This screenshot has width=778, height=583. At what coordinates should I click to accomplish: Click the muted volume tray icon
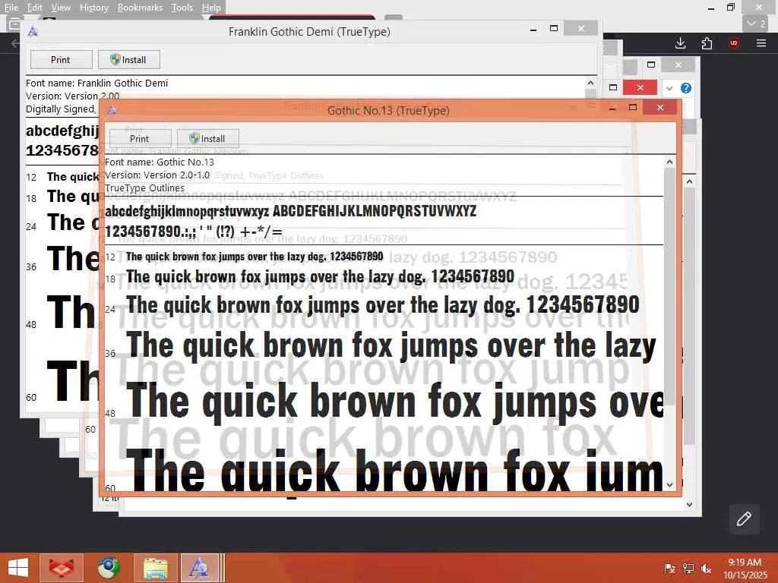[x=706, y=569]
